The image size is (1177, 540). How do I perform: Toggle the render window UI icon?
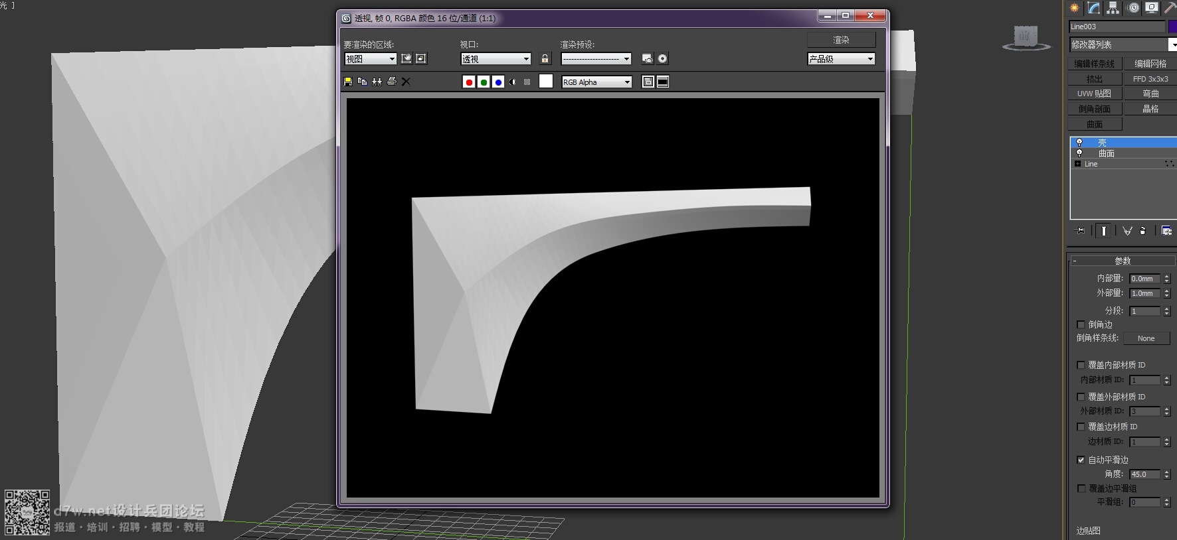(663, 82)
